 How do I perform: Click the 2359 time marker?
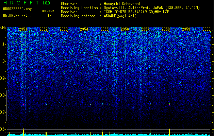click(186, 29)
